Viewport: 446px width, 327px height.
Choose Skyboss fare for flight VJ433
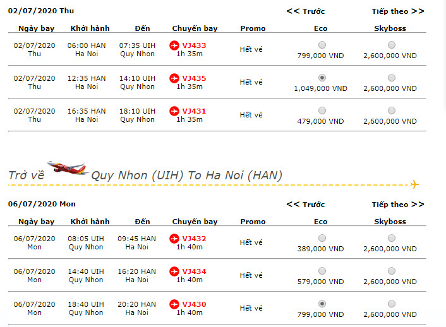point(392,45)
